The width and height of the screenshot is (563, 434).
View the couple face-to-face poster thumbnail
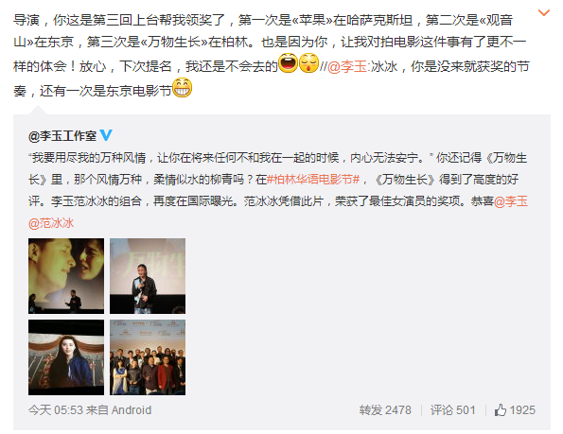(66, 276)
